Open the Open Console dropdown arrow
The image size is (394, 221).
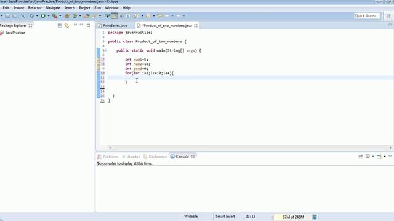(384, 157)
